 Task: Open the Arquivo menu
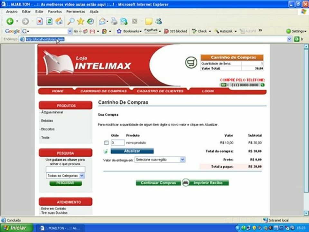pos(12,12)
